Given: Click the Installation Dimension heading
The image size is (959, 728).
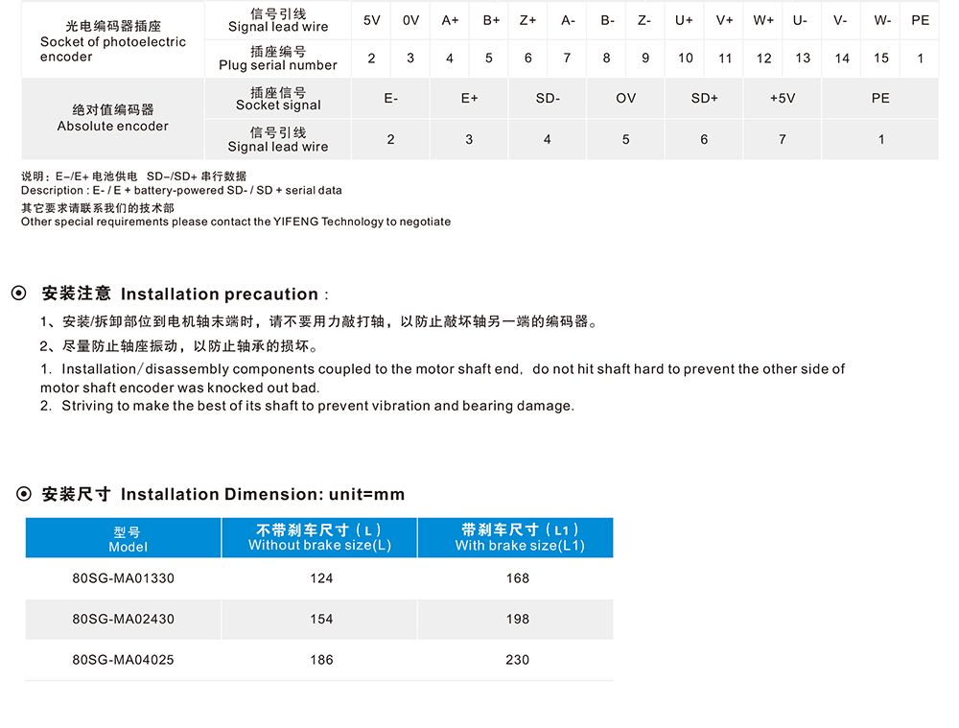Looking at the screenshot, I should 223,494.
